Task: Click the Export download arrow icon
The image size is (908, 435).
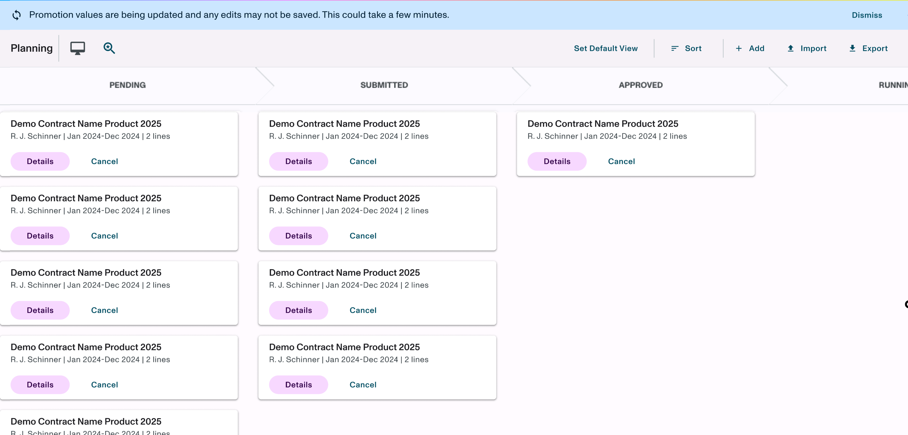Action: tap(852, 48)
